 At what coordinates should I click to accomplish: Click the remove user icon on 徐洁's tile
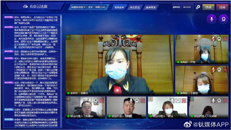coord(184,101)
